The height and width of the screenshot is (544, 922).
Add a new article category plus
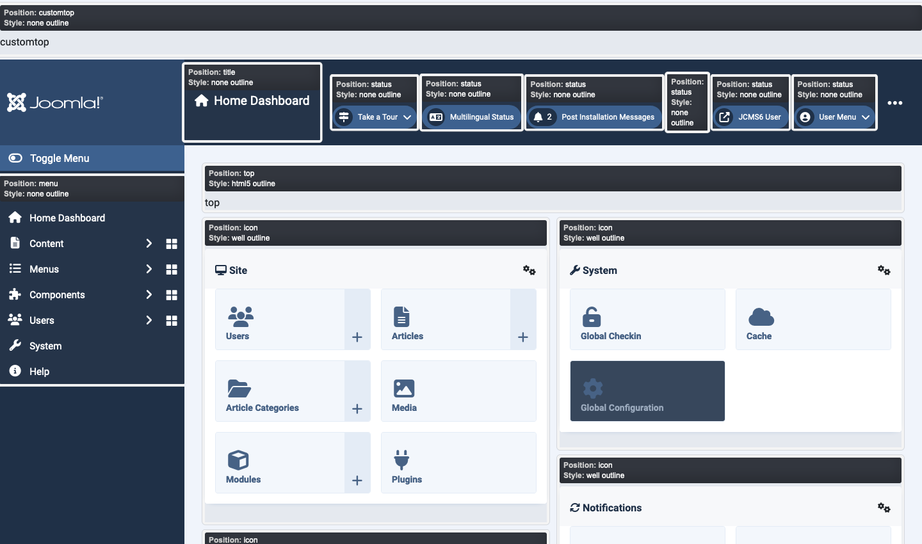pos(357,391)
